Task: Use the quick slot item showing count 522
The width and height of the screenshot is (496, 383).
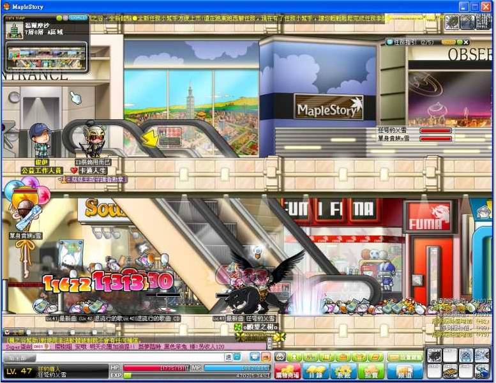Action: (x=450, y=372)
